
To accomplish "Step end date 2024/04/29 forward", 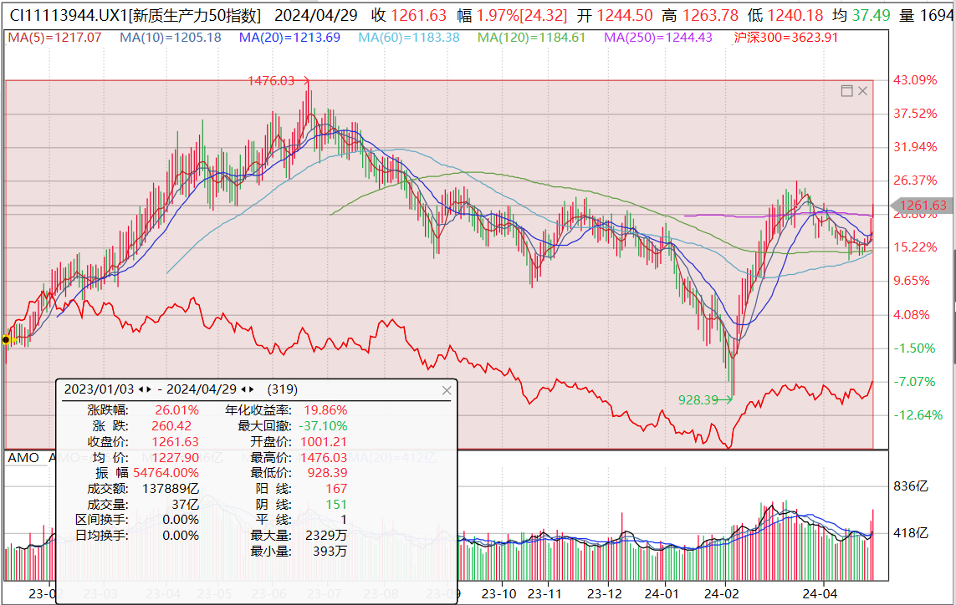I will 253,389.
